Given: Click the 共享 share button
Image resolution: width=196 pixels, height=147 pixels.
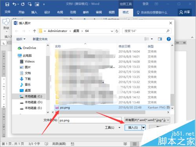Looking at the screenshot, I should pyautogui.click(x=185, y=12).
